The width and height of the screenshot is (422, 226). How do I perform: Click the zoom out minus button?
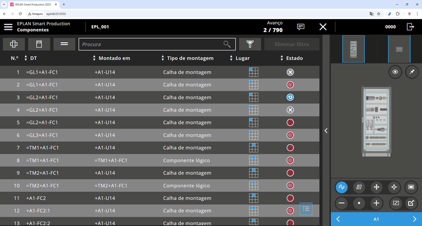[342, 202]
